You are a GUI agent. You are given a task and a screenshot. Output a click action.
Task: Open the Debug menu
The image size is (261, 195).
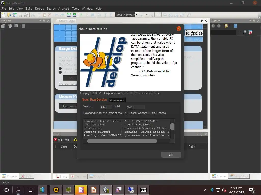[x=40, y=9]
